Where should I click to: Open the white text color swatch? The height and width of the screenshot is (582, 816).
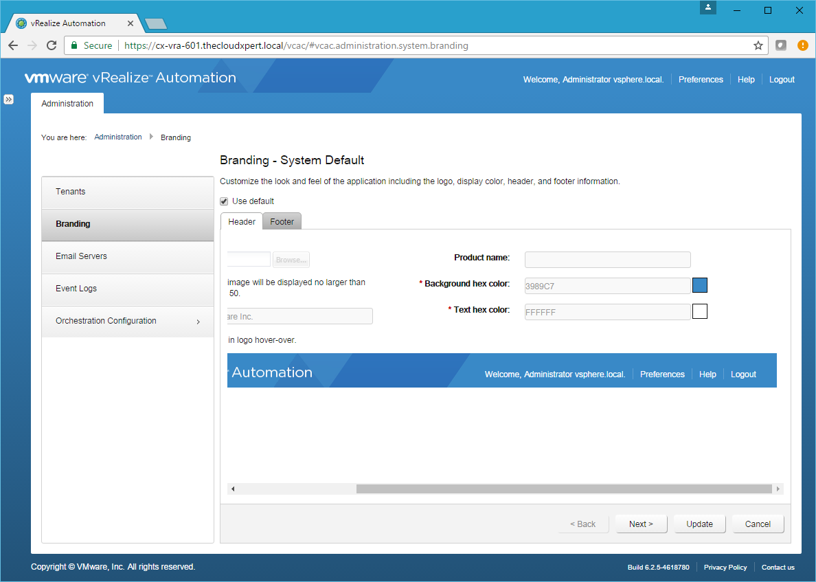click(699, 312)
